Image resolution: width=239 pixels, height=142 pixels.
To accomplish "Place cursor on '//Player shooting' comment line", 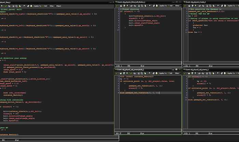I will (129, 9).
